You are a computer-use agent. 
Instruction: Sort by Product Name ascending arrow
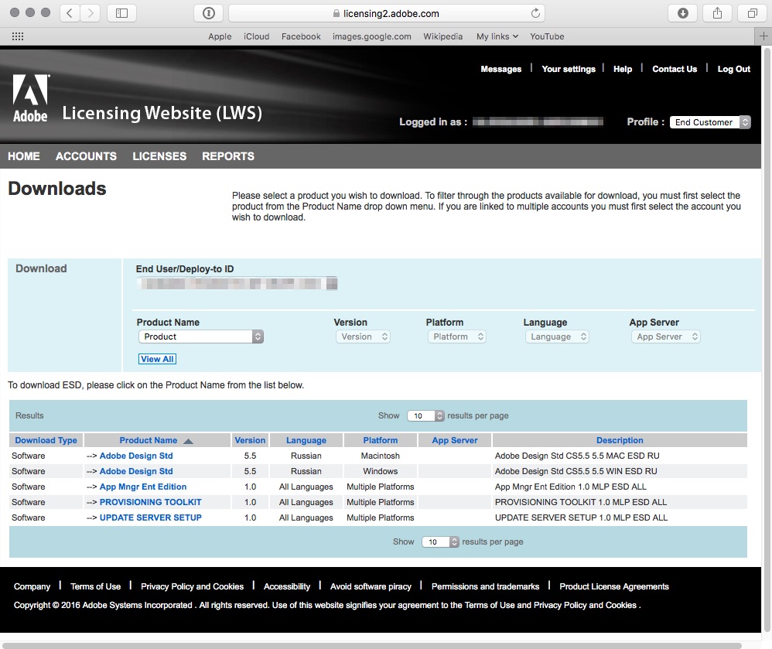pyautogui.click(x=188, y=441)
